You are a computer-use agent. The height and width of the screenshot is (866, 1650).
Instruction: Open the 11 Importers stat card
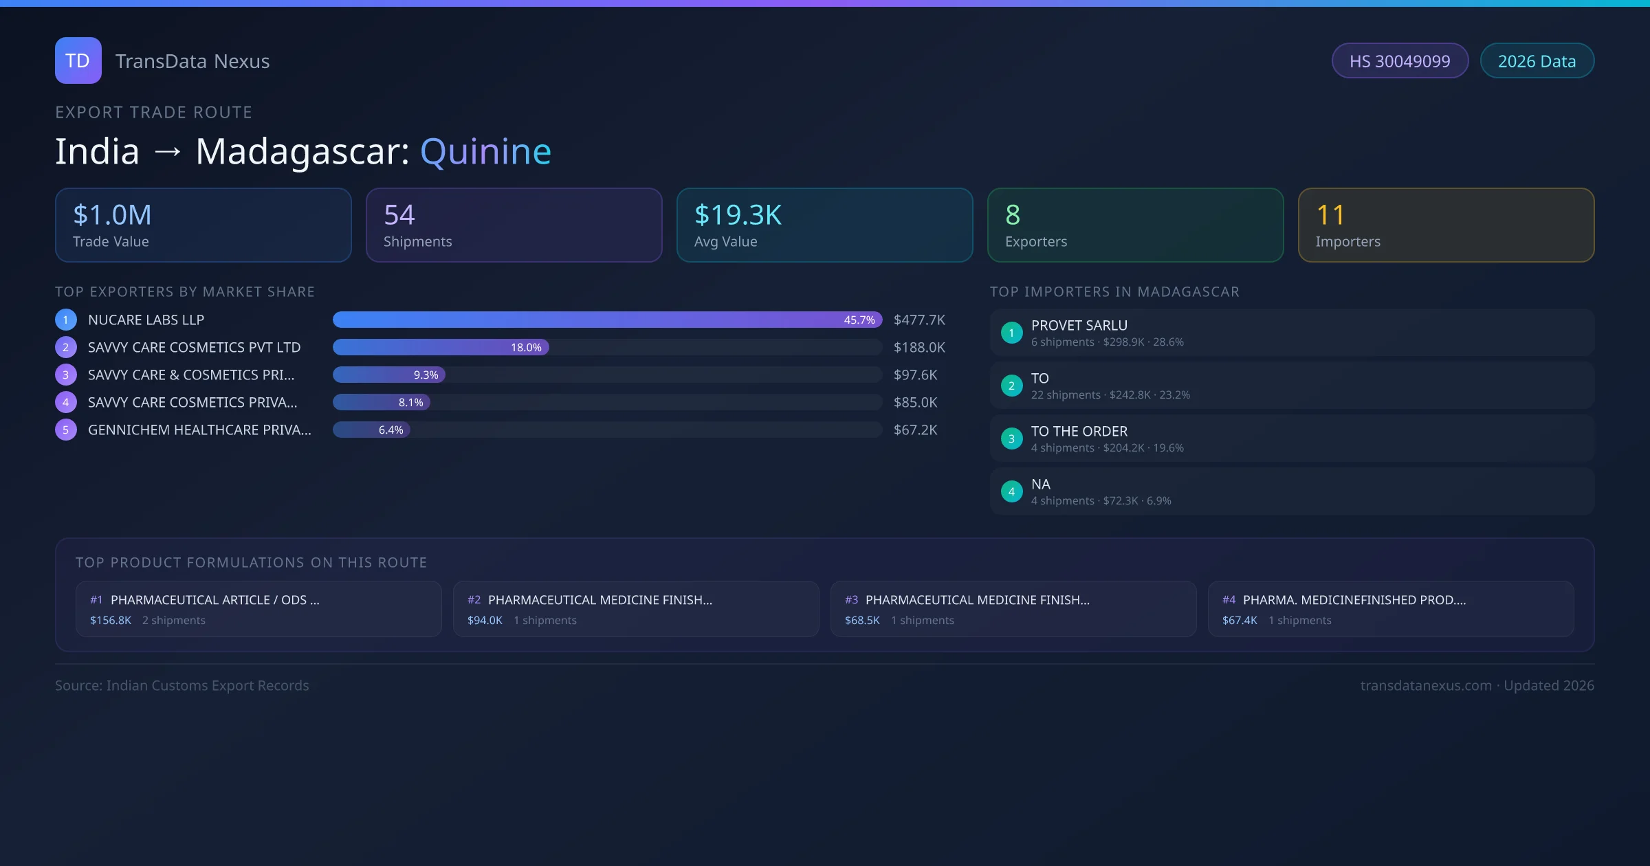click(x=1446, y=225)
